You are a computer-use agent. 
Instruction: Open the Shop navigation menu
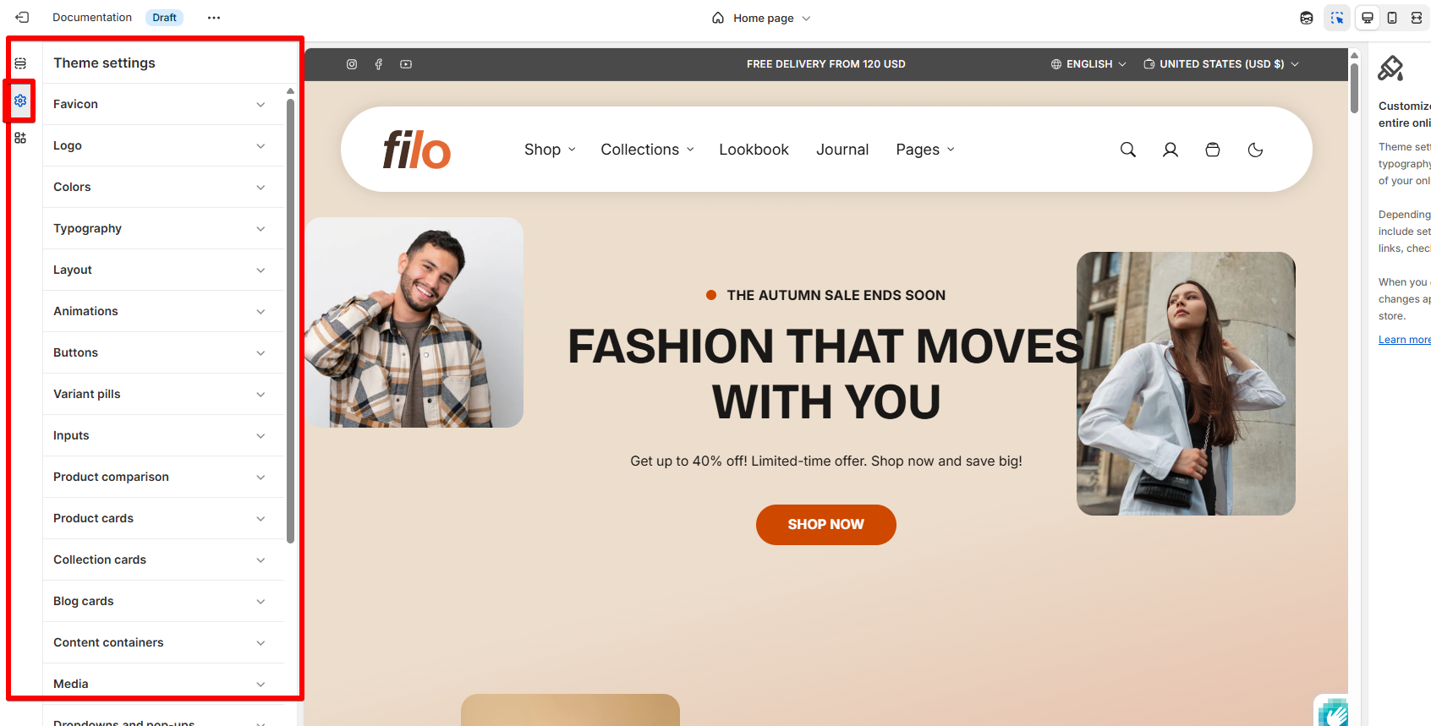pyautogui.click(x=550, y=150)
